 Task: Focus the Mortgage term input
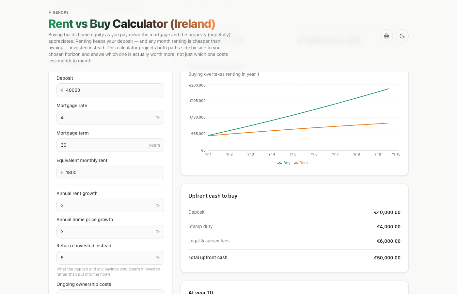point(110,145)
